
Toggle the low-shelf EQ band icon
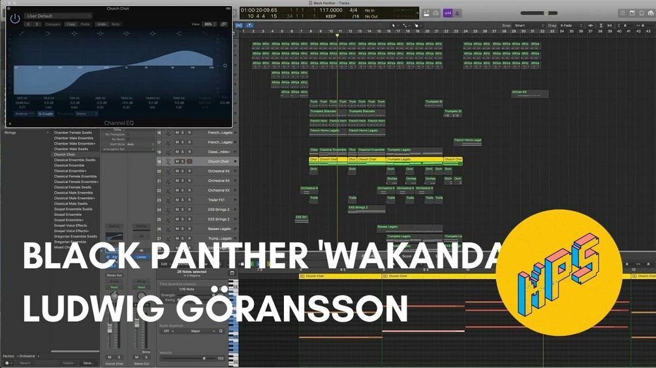48,33
